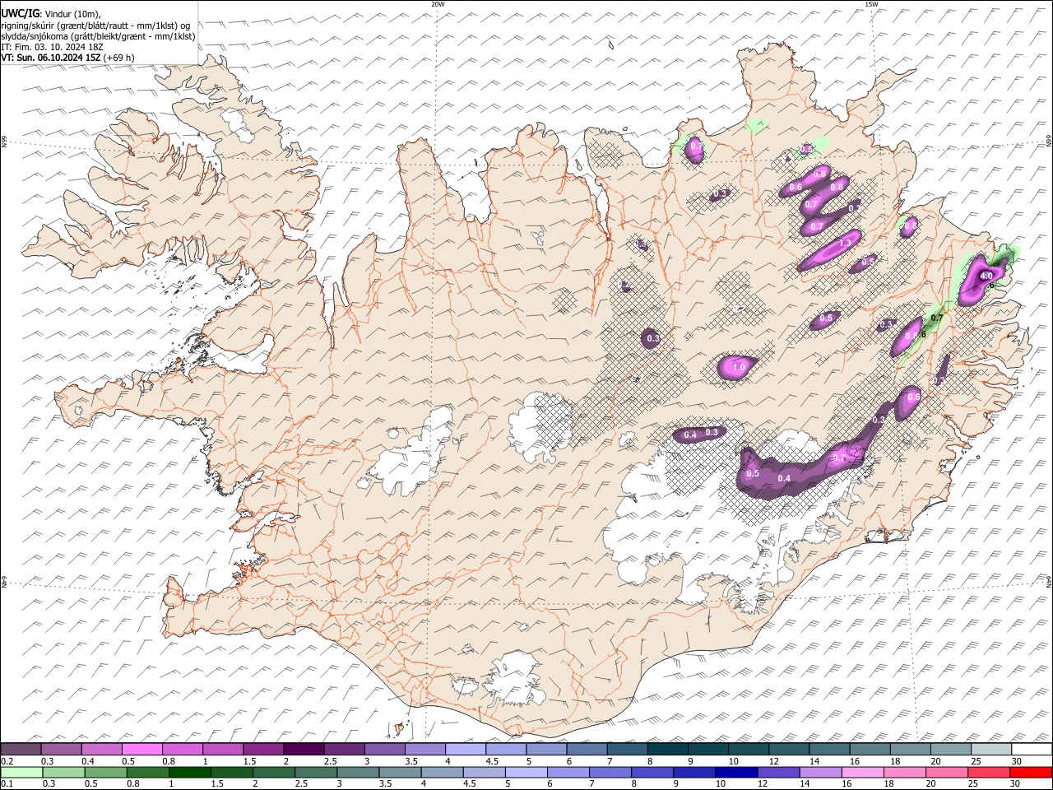Click the 'rigning/skúrir (grænt/blátt/rautt' legend description line
The image size is (1053, 790).
[95, 26]
